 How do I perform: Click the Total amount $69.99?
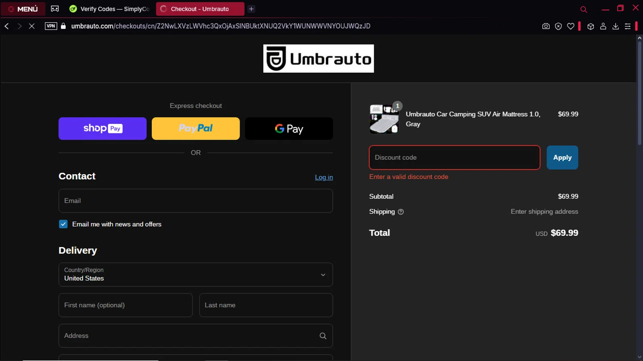(565, 233)
